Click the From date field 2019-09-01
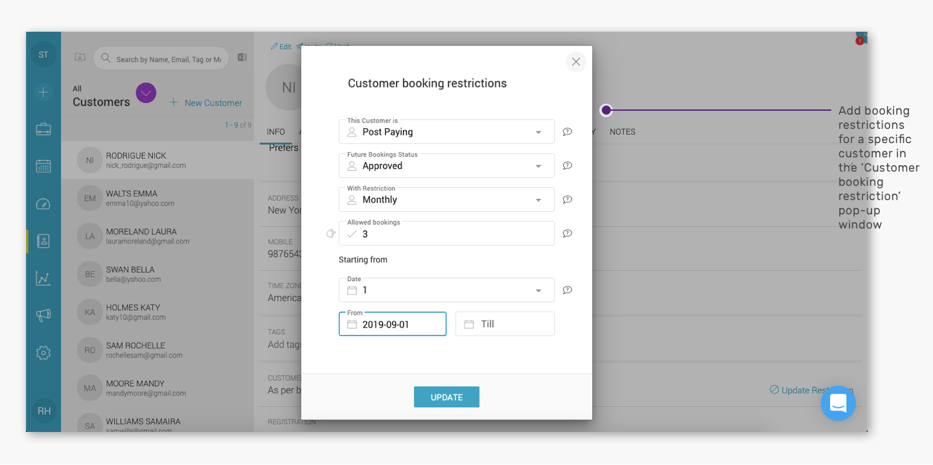Viewport: 933px width, 465px height. click(x=393, y=324)
